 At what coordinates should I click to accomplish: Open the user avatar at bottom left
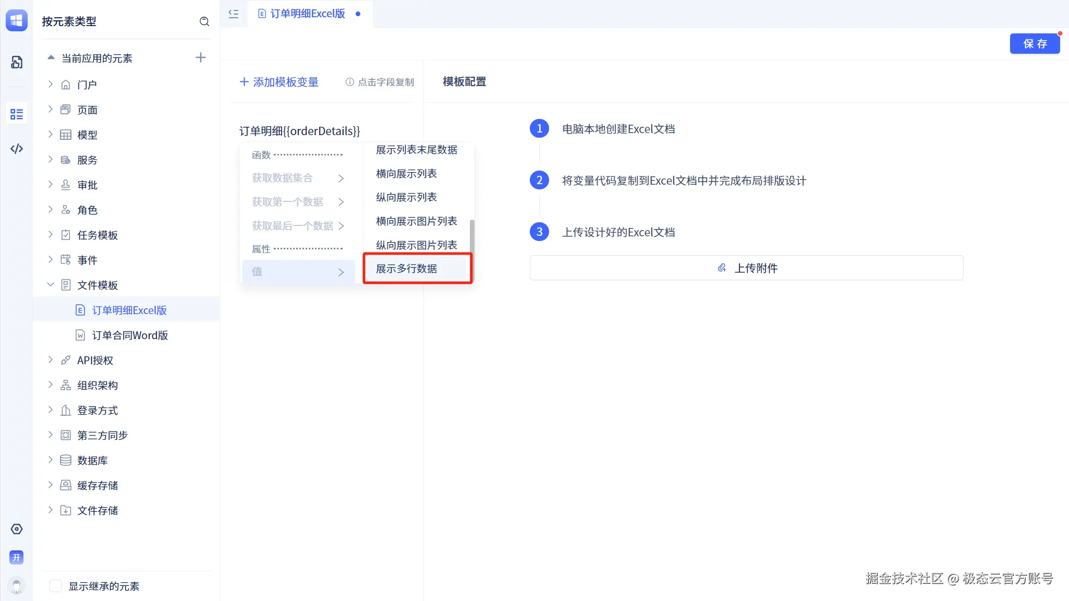[x=17, y=585]
